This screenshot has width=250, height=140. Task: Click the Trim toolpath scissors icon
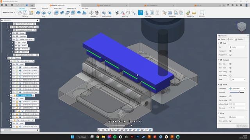[117, 13]
